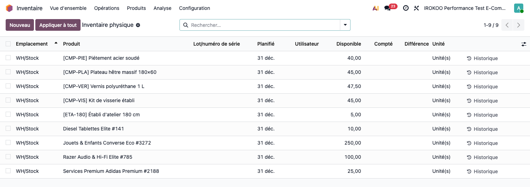The image size is (530, 187).
Task: Open Historique for Services Premium Adidas Premium
Action: click(482, 171)
